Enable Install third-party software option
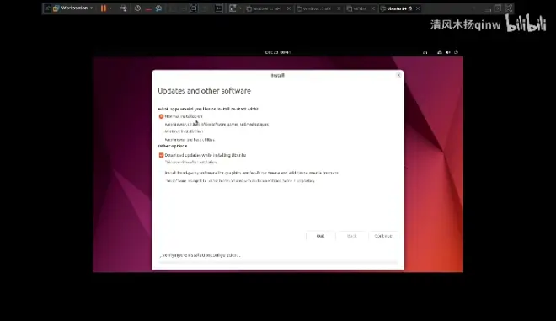 [251, 173]
